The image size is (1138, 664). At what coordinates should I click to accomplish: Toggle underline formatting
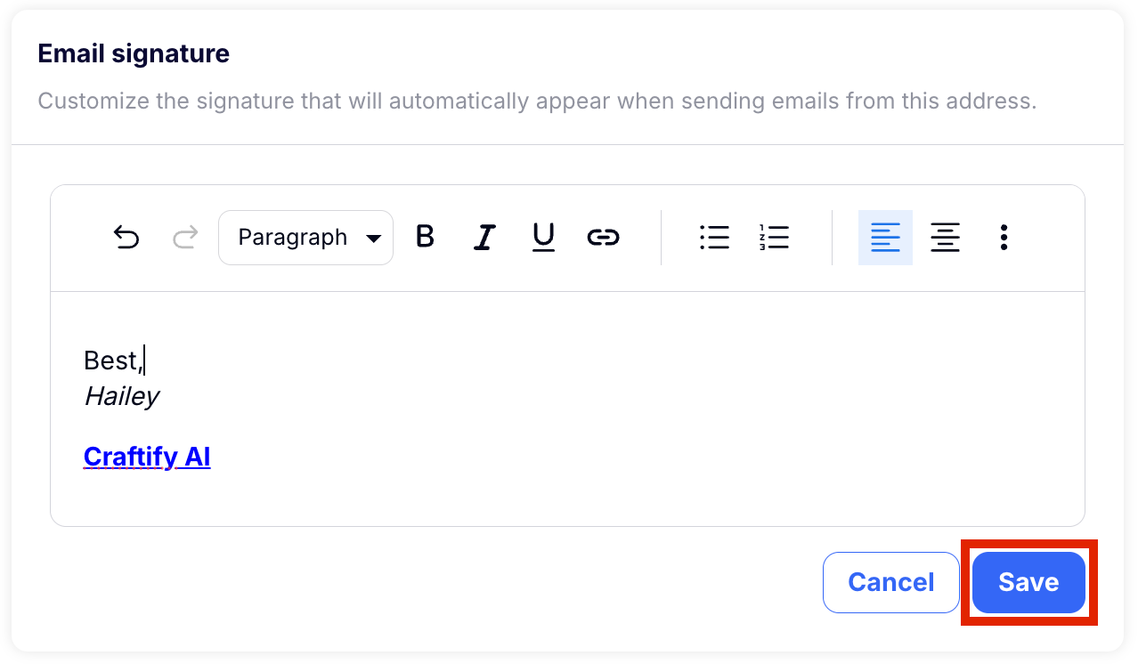543,238
